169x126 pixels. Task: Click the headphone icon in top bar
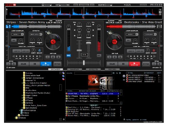point(43,5)
